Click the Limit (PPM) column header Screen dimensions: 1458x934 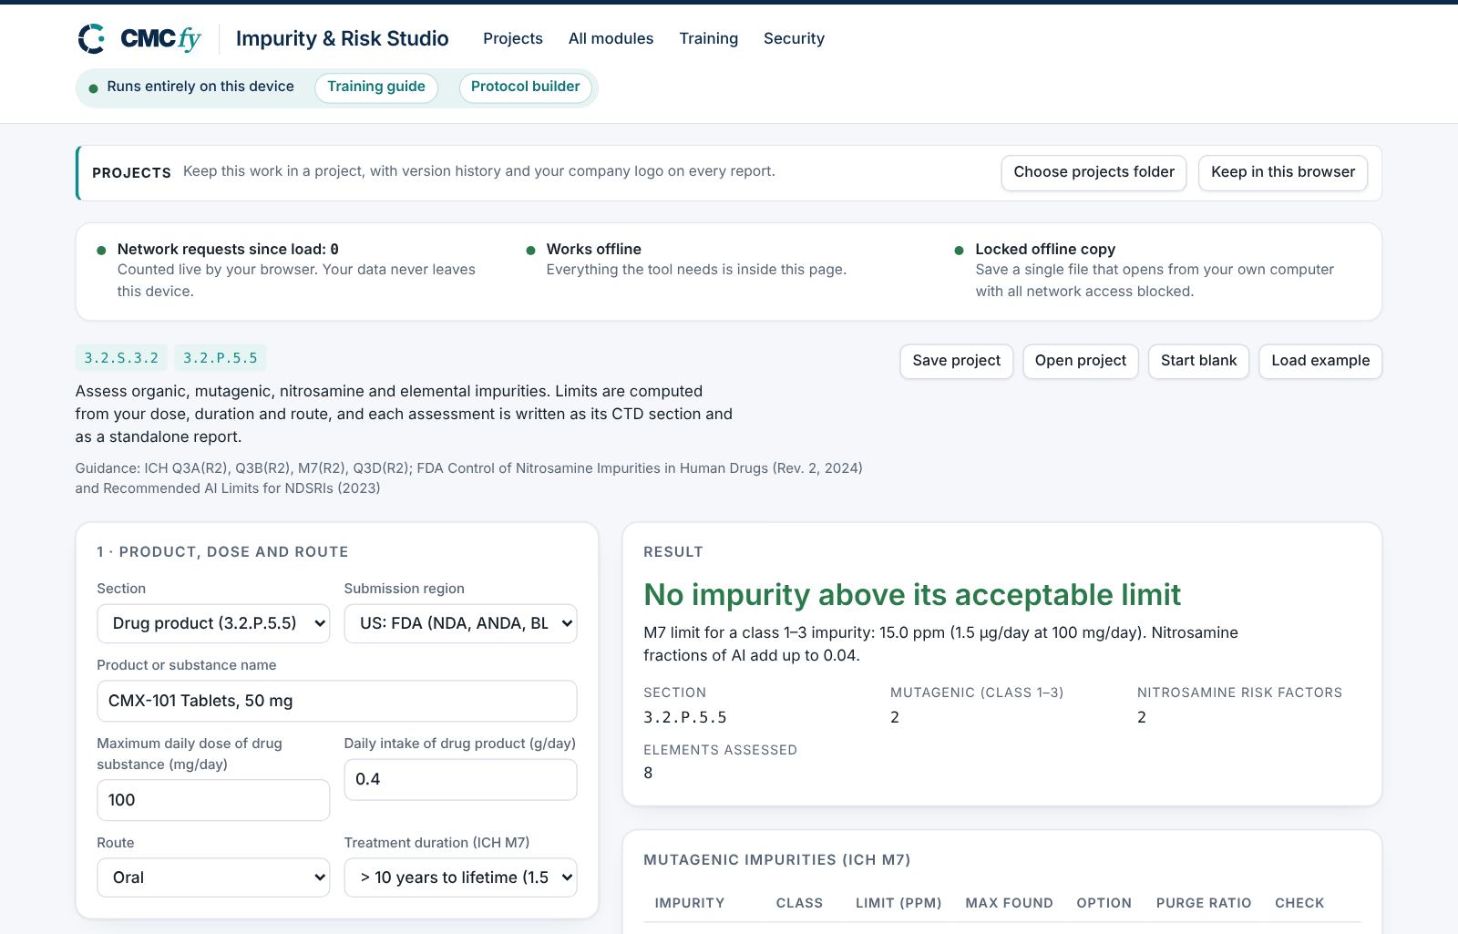tap(898, 903)
